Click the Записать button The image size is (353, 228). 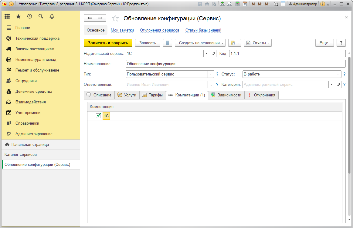(x=148, y=43)
